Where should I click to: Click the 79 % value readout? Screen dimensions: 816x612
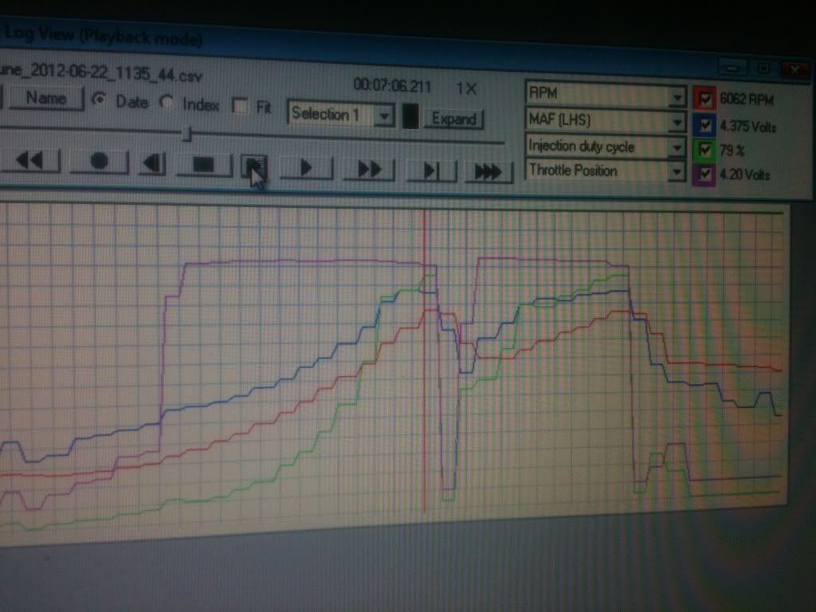tap(732, 151)
